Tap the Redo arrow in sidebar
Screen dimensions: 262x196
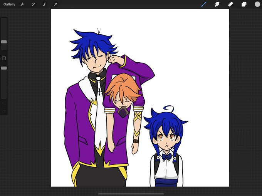tap(4, 111)
